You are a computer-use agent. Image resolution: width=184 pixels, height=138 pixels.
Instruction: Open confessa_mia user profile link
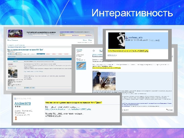click(x=135, y=37)
